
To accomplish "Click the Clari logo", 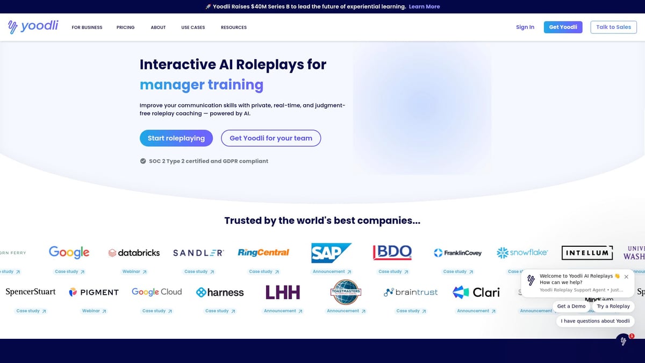I will click(476, 291).
